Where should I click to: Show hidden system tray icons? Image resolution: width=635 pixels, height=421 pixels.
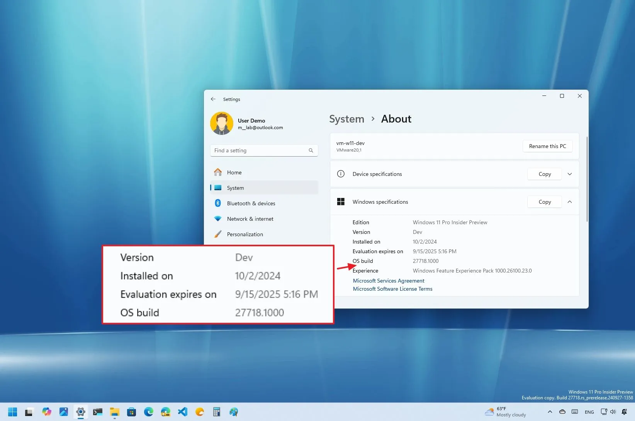550,412
